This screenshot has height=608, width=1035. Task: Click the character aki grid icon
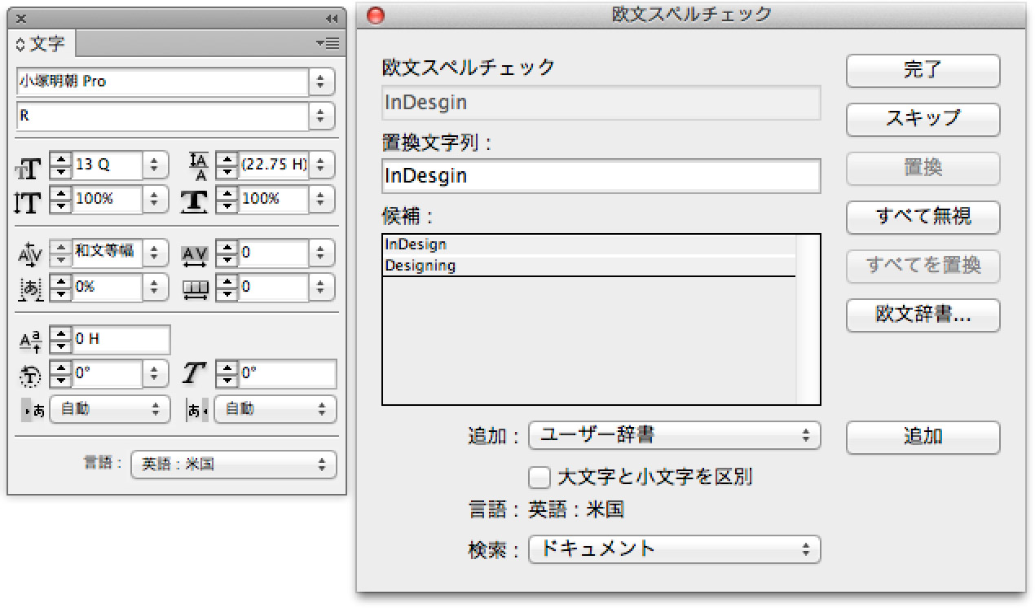(x=196, y=289)
